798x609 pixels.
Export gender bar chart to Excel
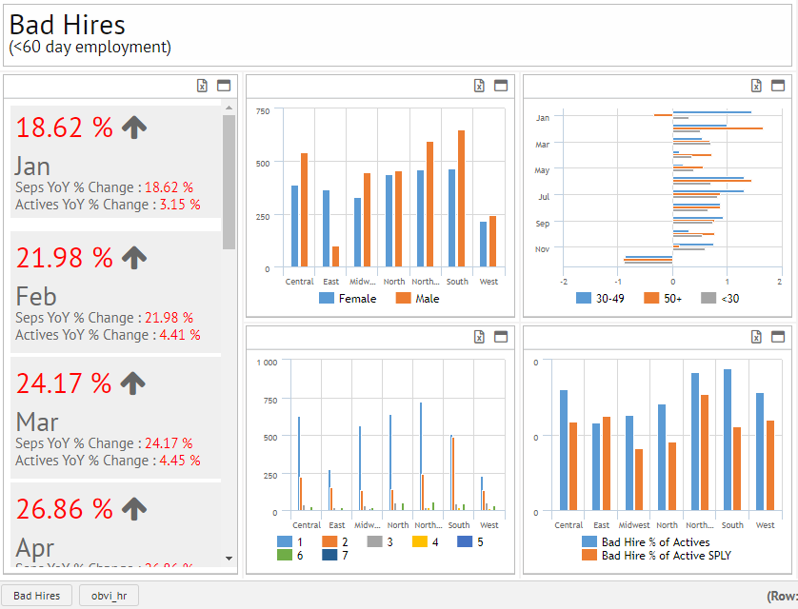[480, 86]
